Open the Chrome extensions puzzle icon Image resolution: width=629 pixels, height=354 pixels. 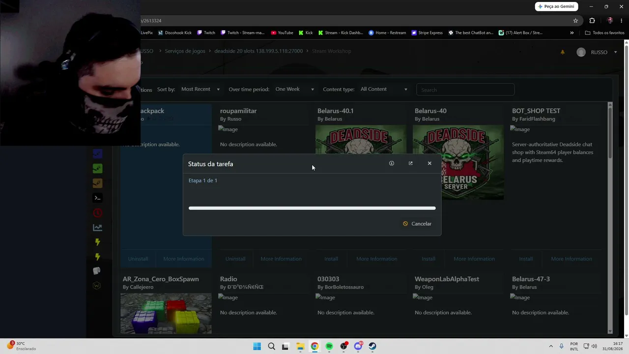click(x=592, y=21)
